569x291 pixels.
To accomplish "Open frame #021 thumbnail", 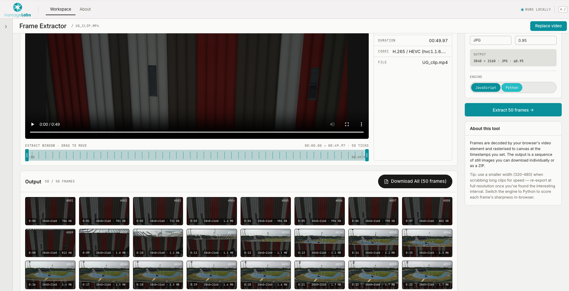I will pyautogui.click(x=266, y=275).
